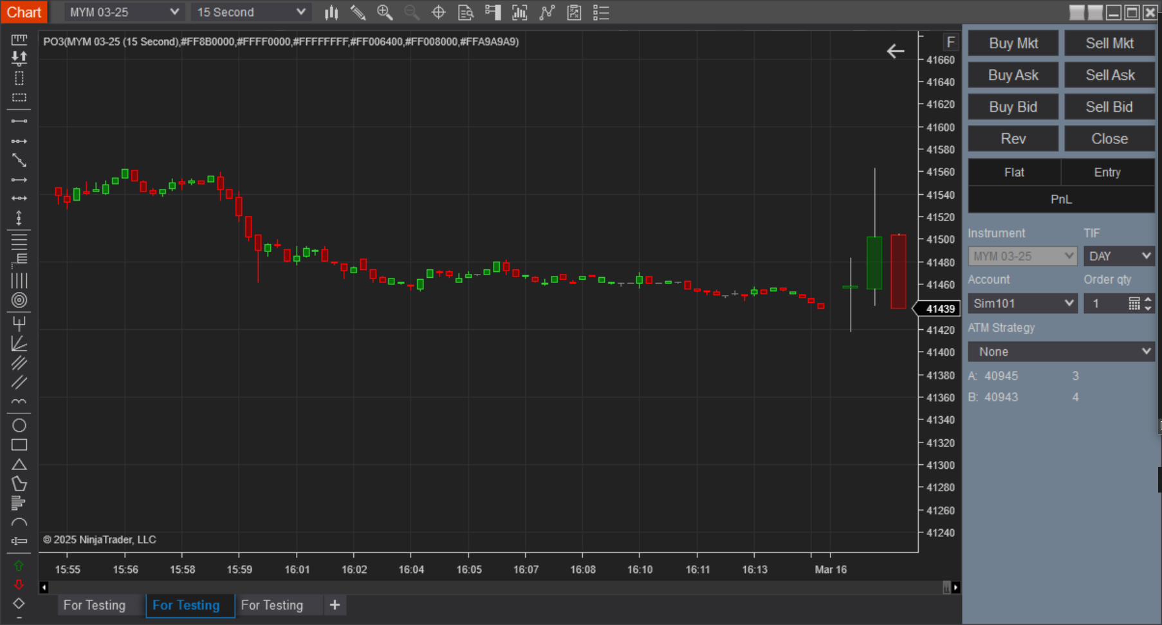Select the Andrews Pitchfork tool

[19, 323]
